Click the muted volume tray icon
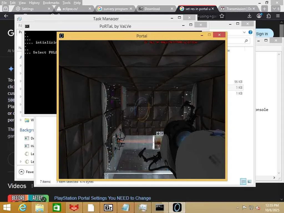The width and height of the screenshot is (284, 213). point(258,207)
